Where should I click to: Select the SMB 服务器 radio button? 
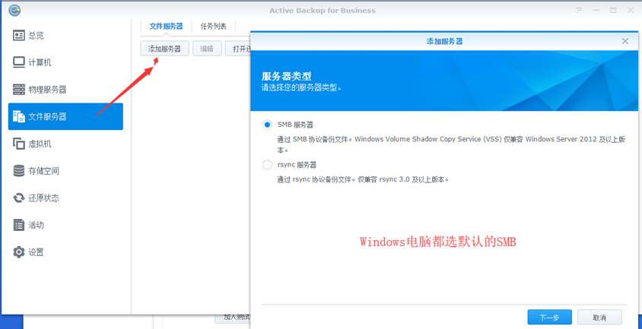coord(267,125)
